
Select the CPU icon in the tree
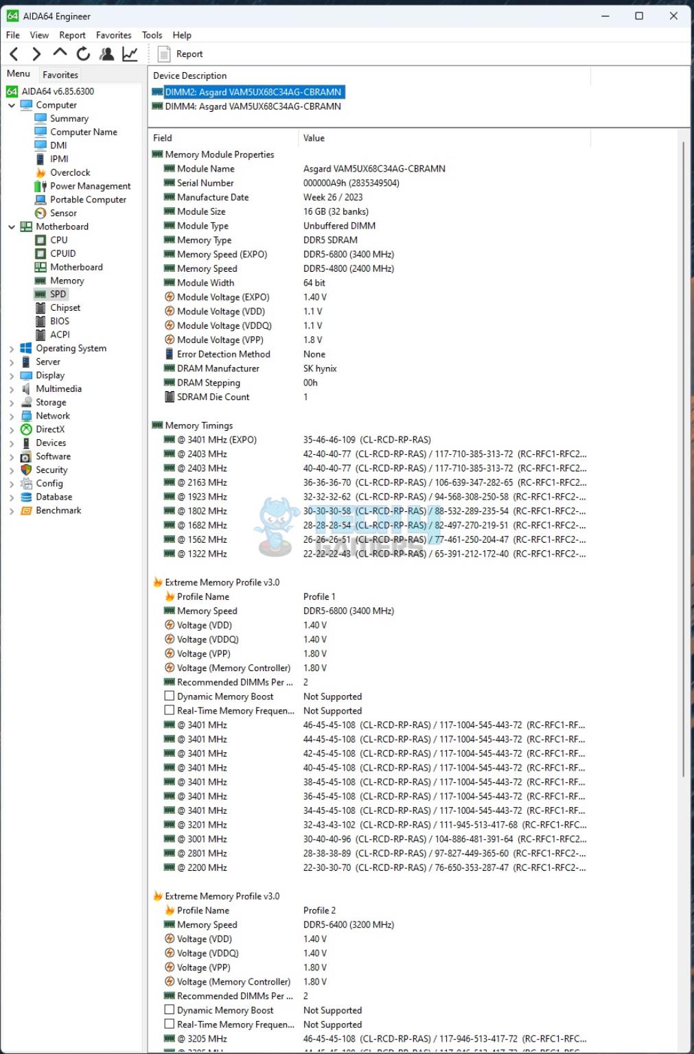pyautogui.click(x=41, y=240)
